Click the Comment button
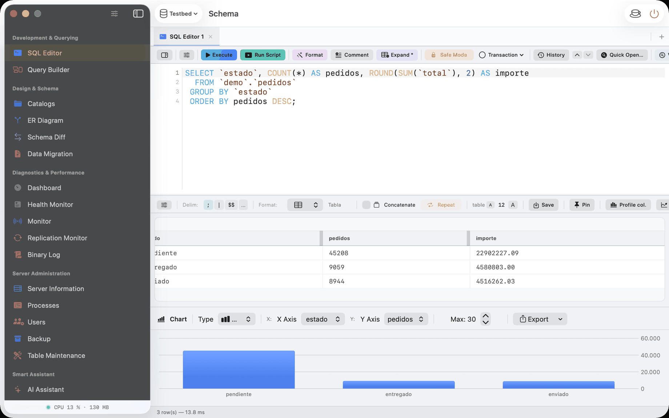This screenshot has height=418, width=669. (x=352, y=55)
